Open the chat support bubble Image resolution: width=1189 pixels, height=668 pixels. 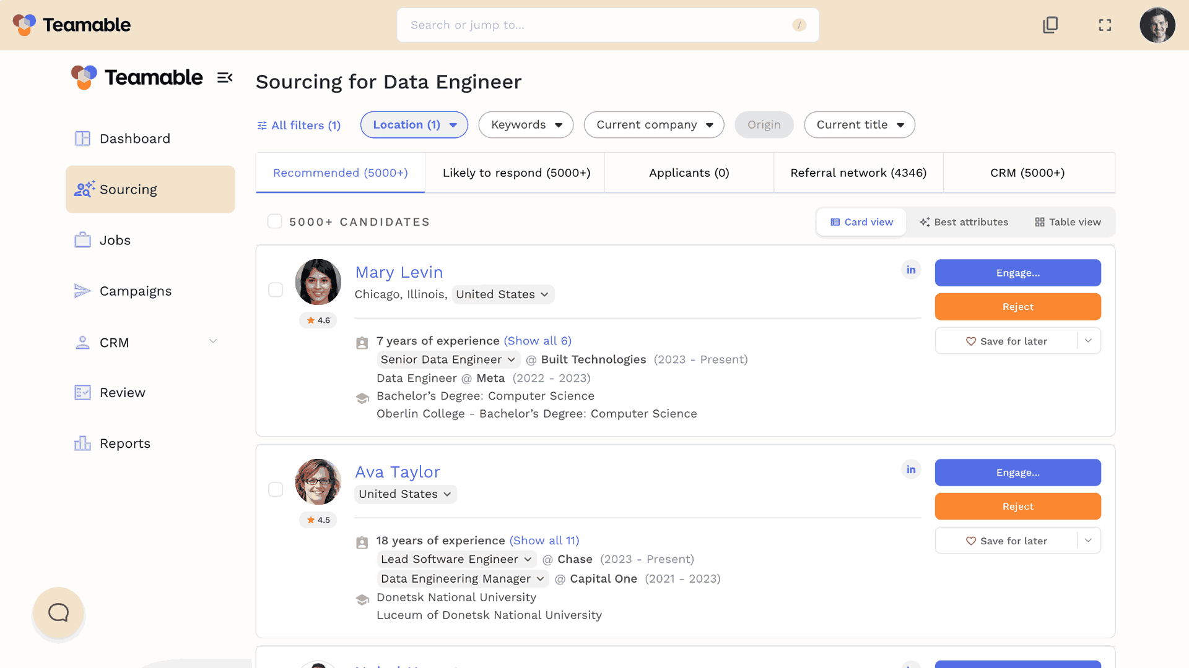[59, 613]
